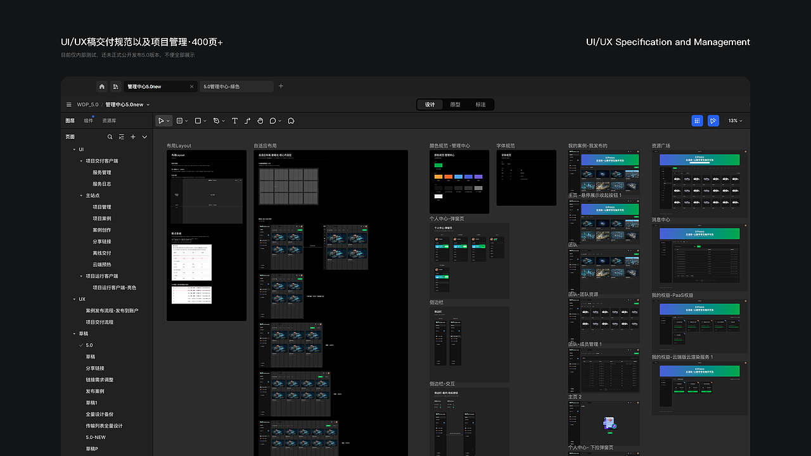Select the Comment tool

coord(272,120)
